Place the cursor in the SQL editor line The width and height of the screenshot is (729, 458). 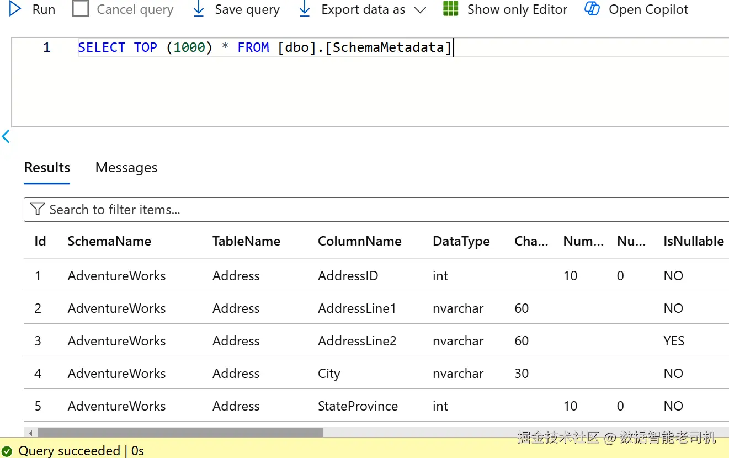403,47
